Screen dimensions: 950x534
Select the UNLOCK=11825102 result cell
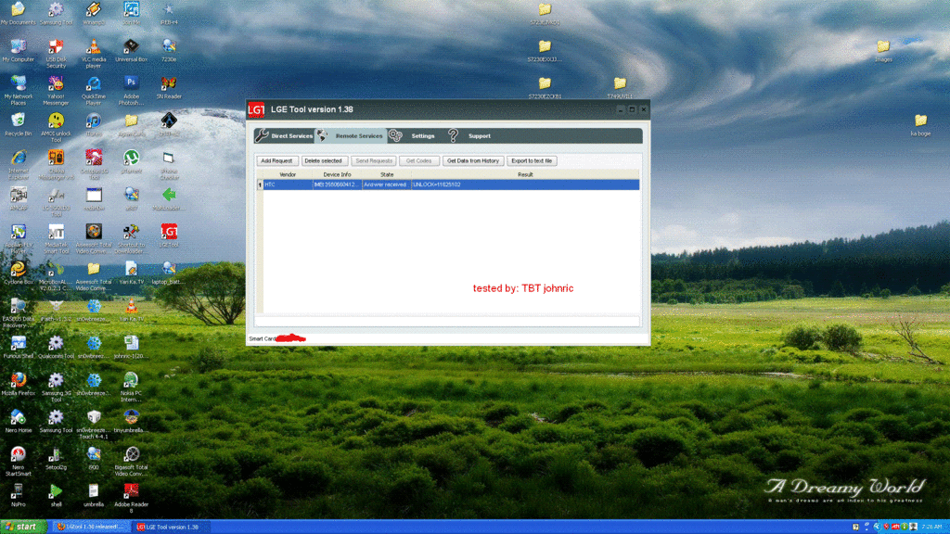click(525, 184)
